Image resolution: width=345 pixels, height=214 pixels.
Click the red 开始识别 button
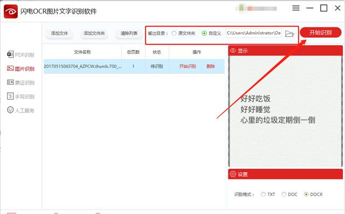coord(320,32)
